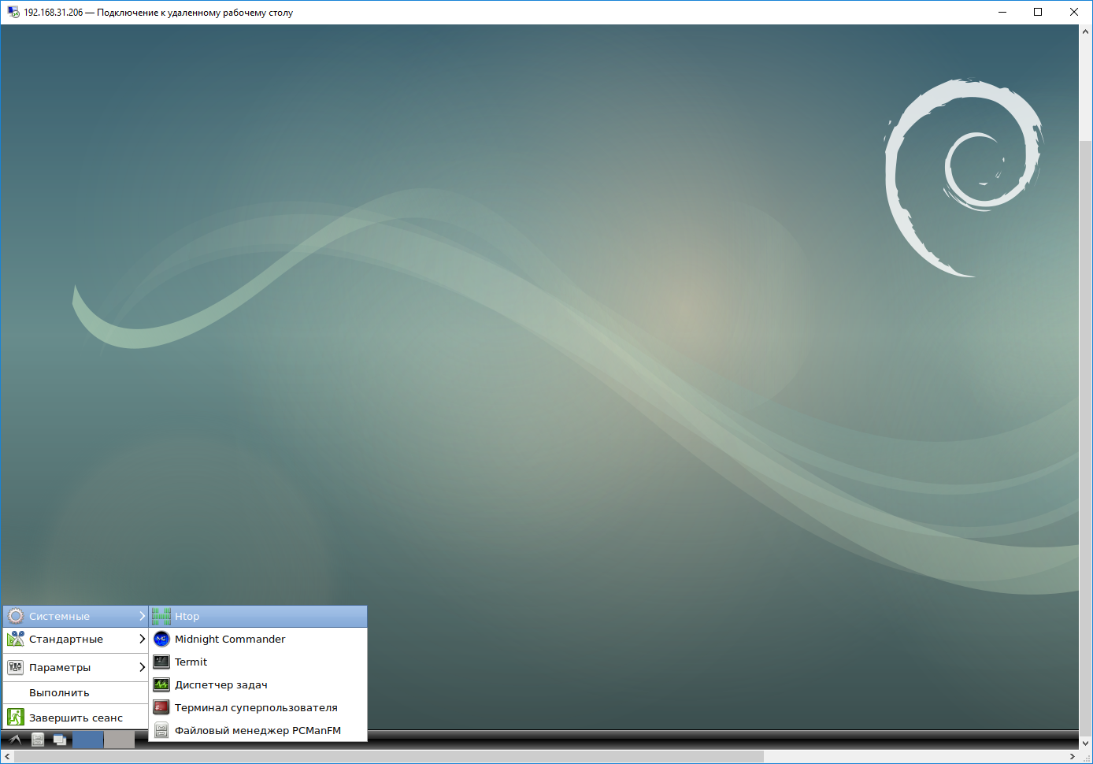Click the scroll down arrow on the right
Screen dimensions: 1093x764
1086,743
